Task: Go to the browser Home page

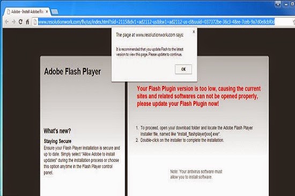Action: click(27, 22)
